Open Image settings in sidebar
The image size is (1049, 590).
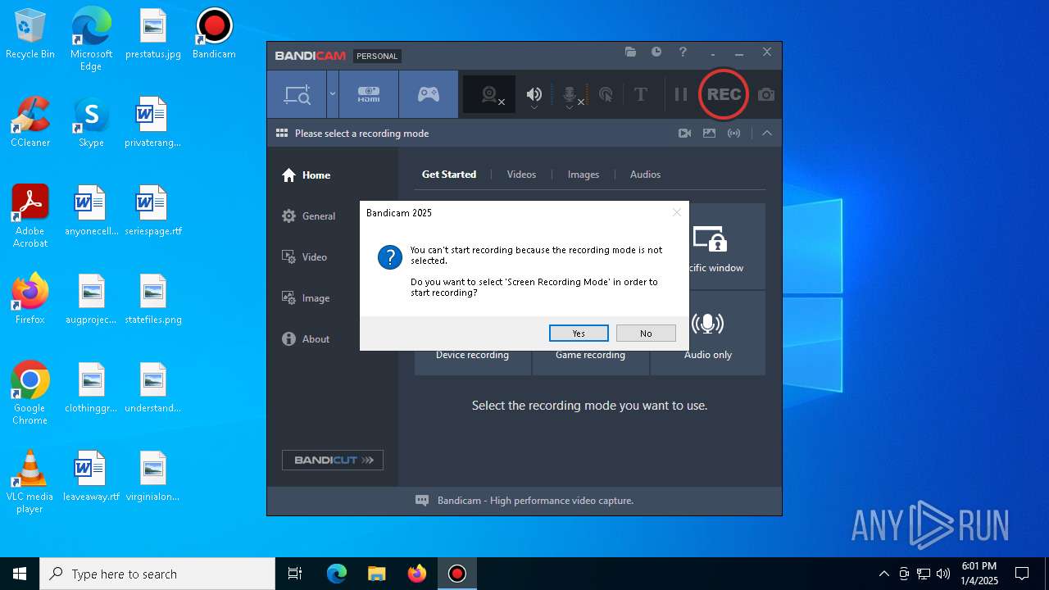click(x=307, y=298)
